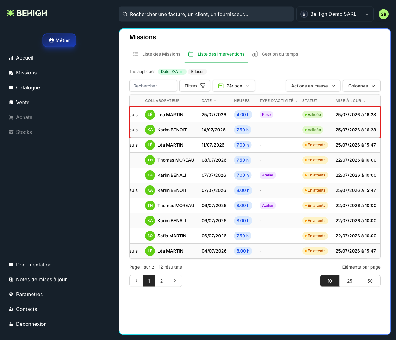The image size is (396, 340).
Task: Select the Liste des interventions tab
Action: pos(216,54)
